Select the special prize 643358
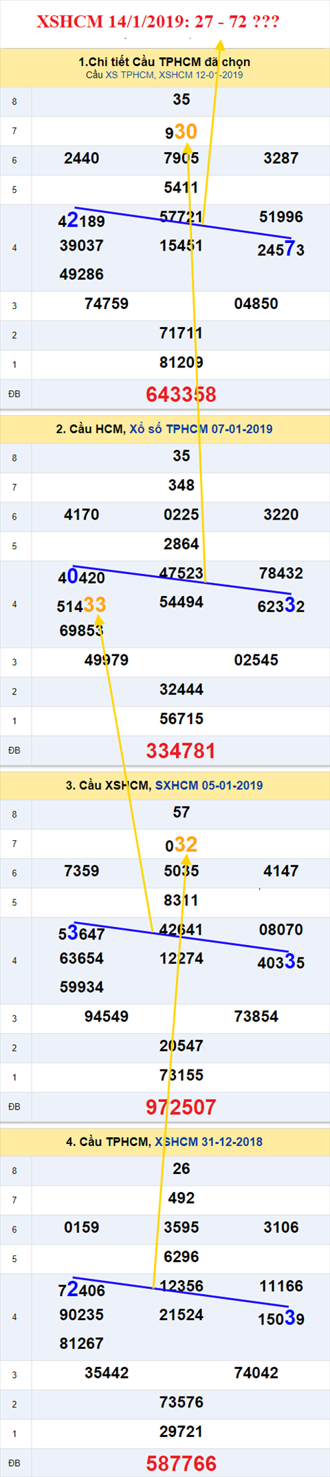330x1477 pixels. [x=181, y=394]
